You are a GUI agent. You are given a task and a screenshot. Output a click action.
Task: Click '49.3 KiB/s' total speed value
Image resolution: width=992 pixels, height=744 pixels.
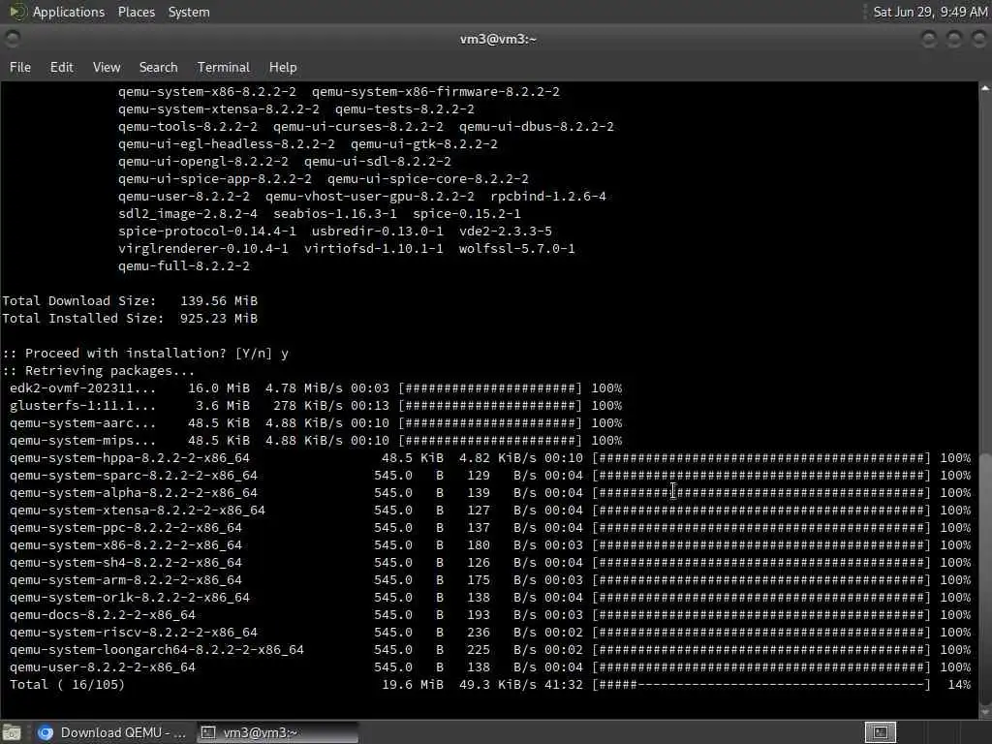(497, 685)
